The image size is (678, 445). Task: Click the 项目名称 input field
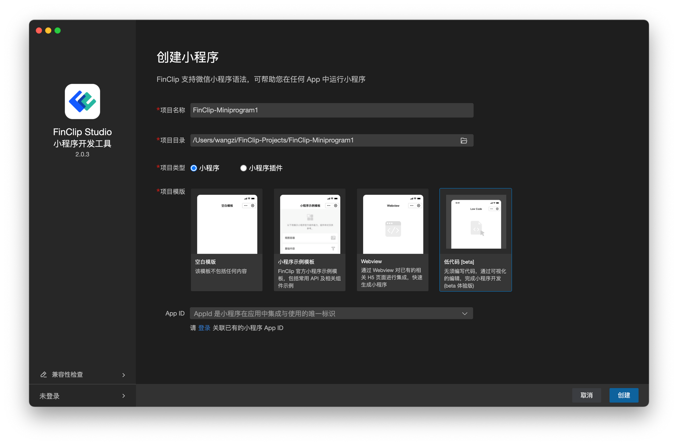[332, 110]
